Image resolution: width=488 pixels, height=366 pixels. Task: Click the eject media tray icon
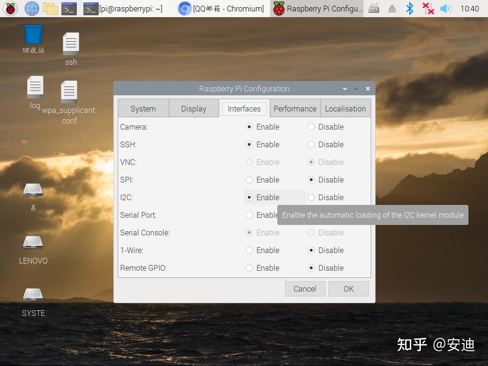[392, 9]
